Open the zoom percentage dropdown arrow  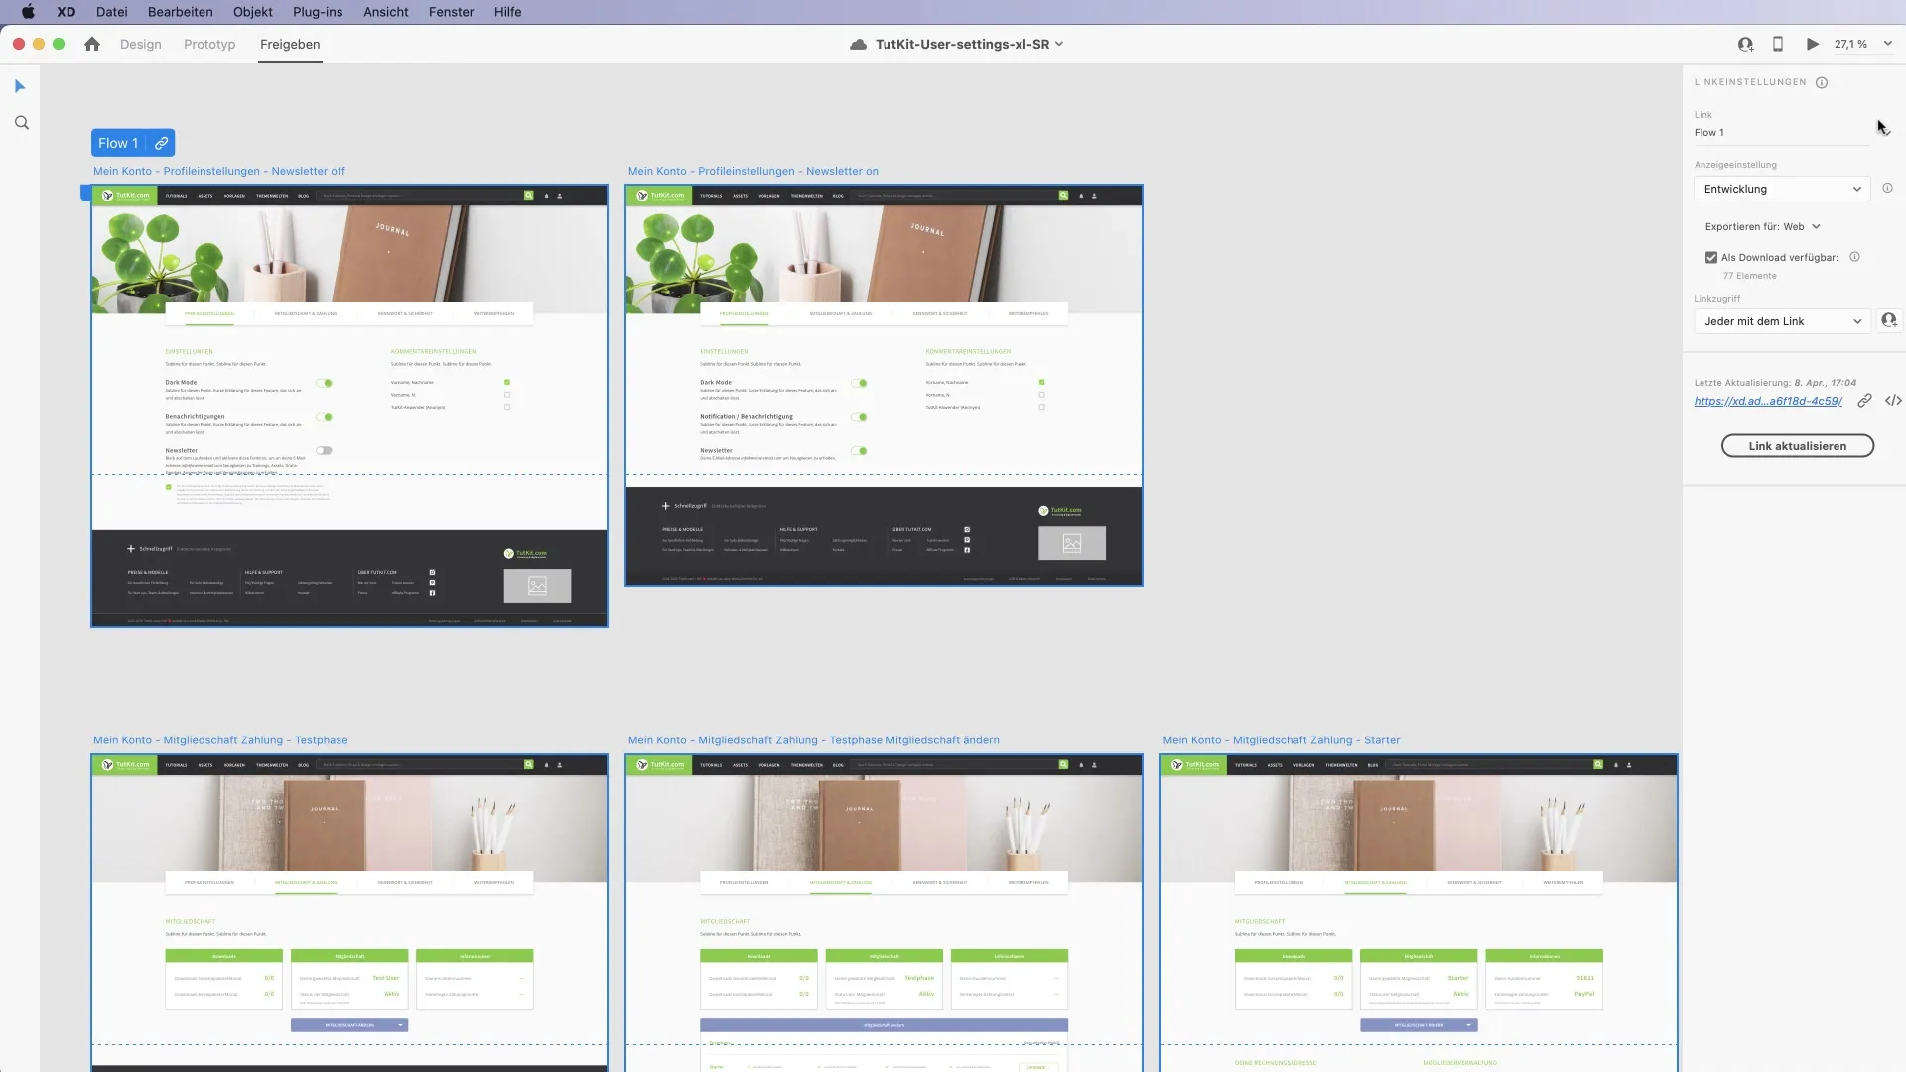[x=1887, y=44]
